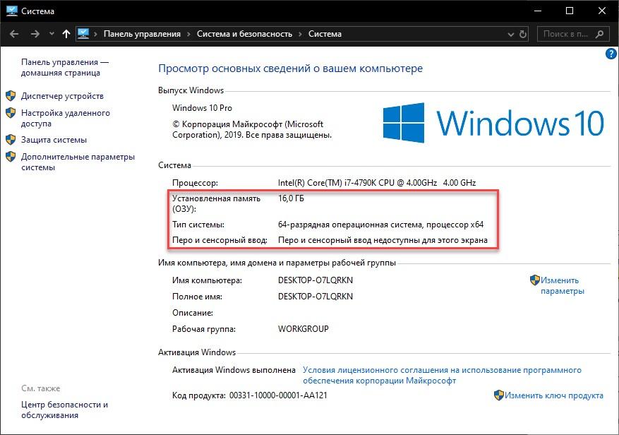Viewport: 619px width, 435px height.
Task: Click Изменить ключ продукта link
Action: (x=554, y=395)
